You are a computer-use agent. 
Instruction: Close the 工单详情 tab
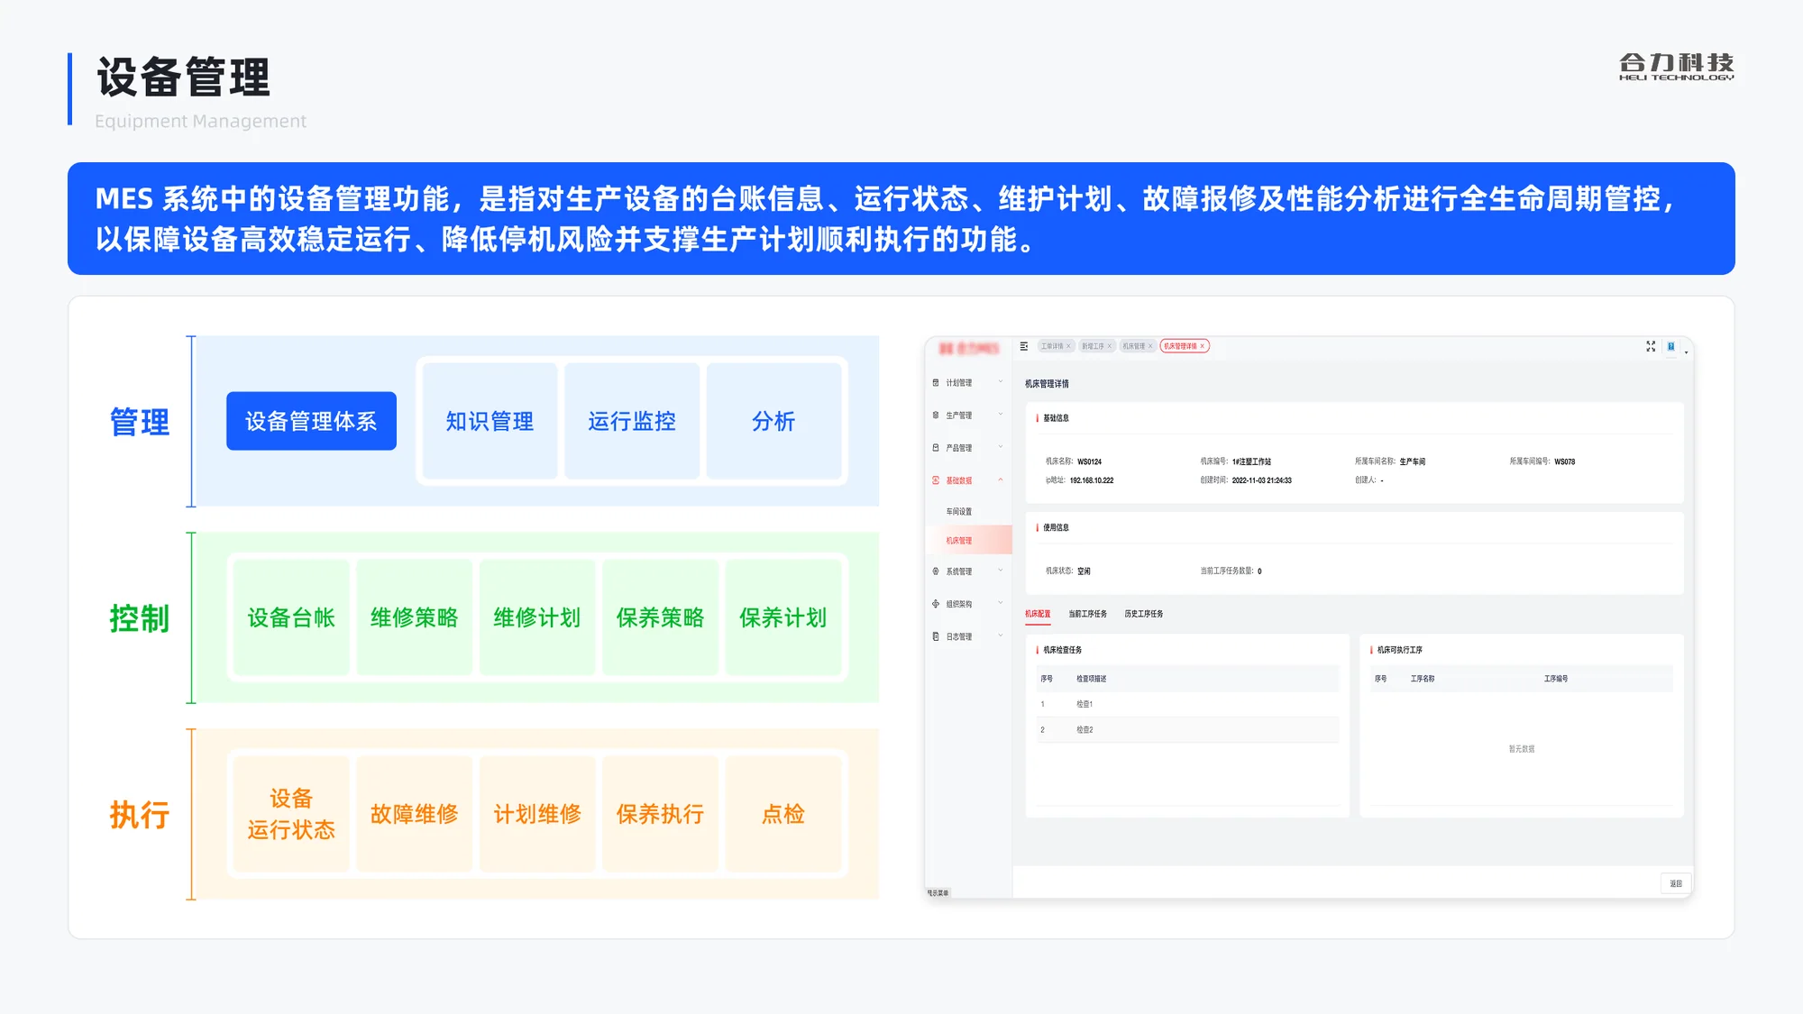pos(1068,346)
